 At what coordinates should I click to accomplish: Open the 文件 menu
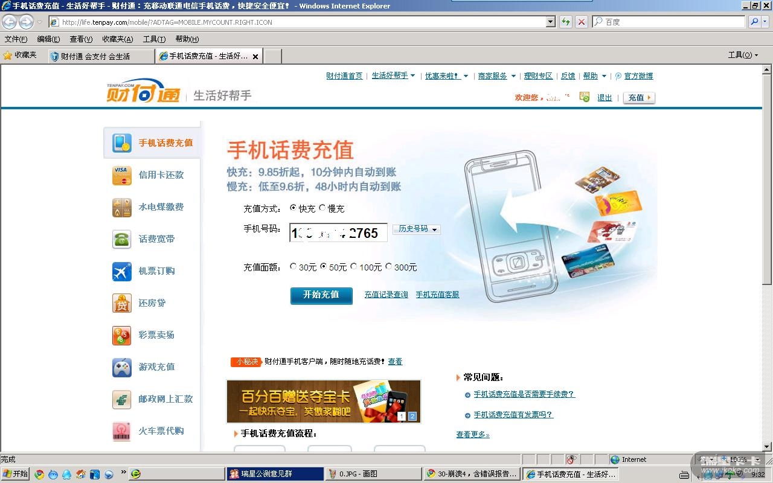16,39
